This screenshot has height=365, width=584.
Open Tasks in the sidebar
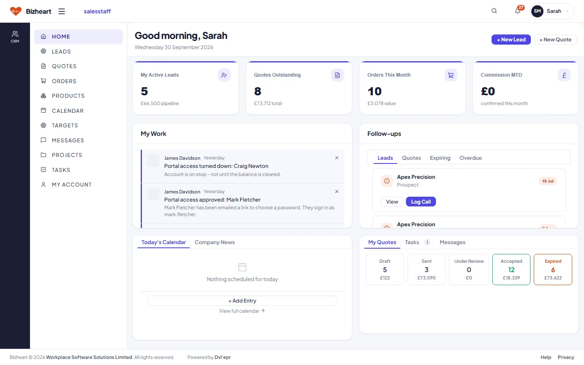(x=78, y=170)
